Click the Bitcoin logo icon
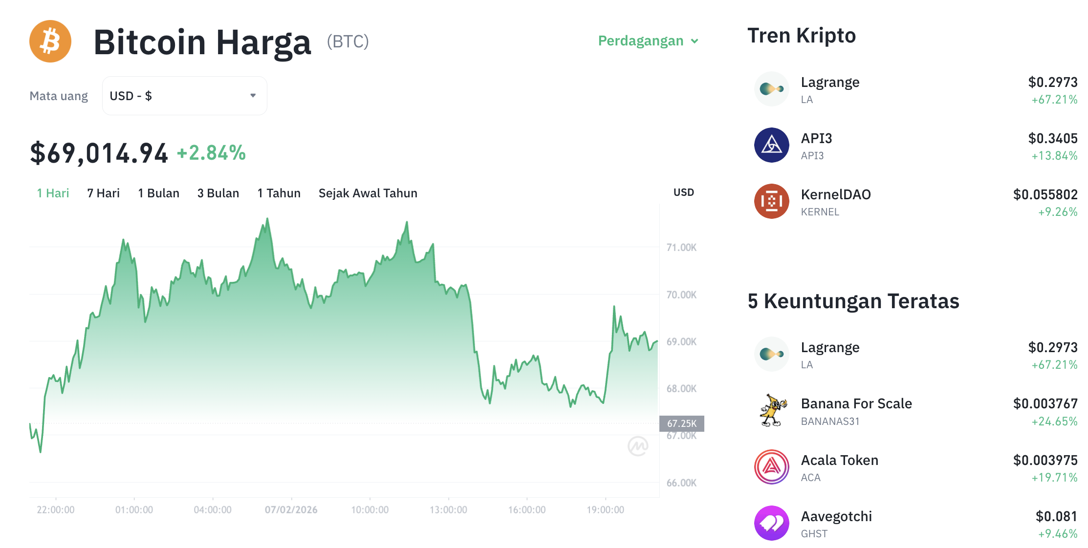The height and width of the screenshot is (548, 1088). 50,42
